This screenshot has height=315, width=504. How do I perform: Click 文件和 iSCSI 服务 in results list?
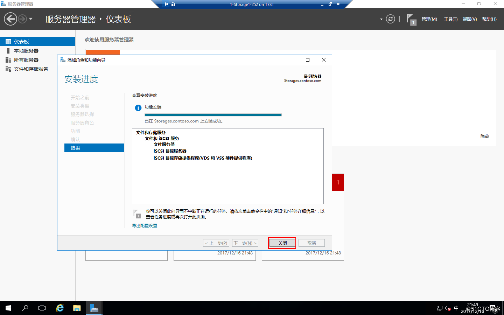pyautogui.click(x=162, y=139)
